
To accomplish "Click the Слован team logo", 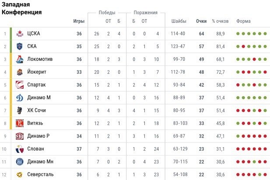I will click(x=20, y=149).
